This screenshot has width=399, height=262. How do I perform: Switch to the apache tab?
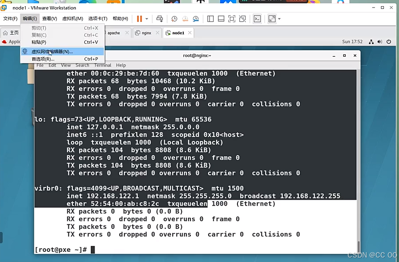click(114, 33)
